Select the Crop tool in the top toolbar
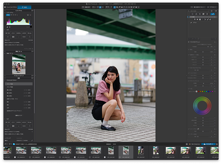 coord(117,7)
